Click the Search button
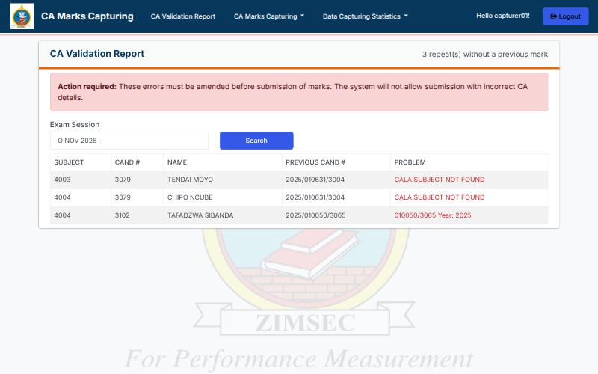The image size is (598, 374). click(x=256, y=141)
